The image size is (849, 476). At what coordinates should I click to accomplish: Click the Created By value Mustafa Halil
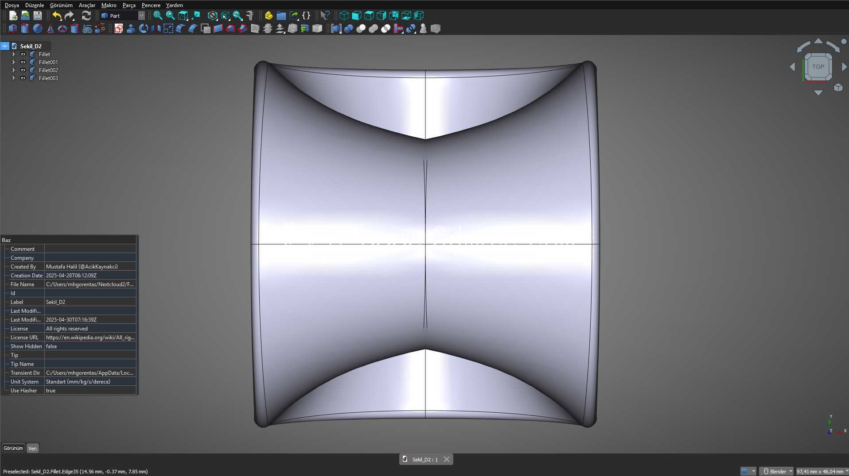pyautogui.click(x=90, y=267)
